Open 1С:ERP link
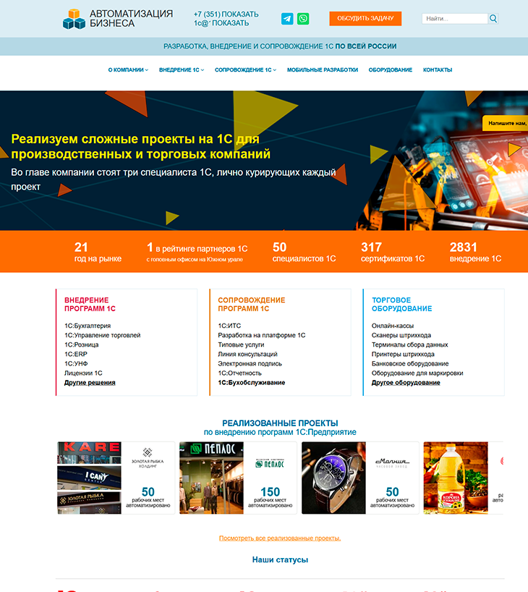528x592 pixels. 76,354
